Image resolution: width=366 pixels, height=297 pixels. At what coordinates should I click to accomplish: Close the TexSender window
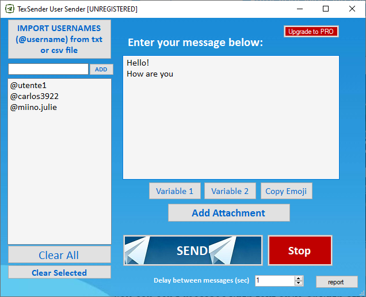(352, 9)
